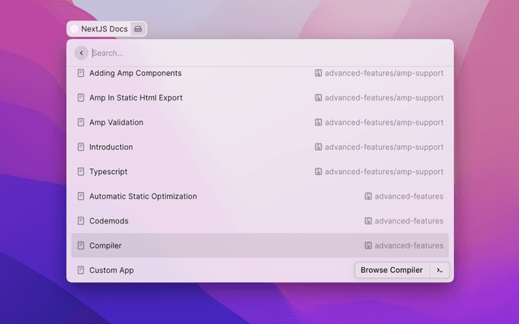Select Automatic Static Optimization item

(x=143, y=196)
